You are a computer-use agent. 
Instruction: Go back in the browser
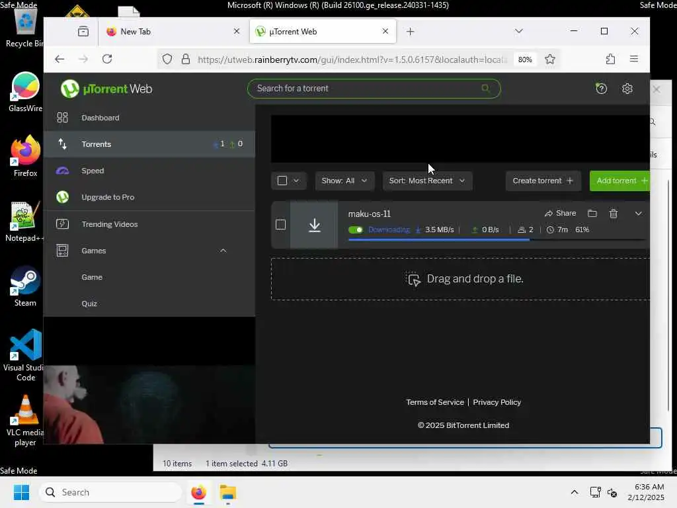coord(60,59)
